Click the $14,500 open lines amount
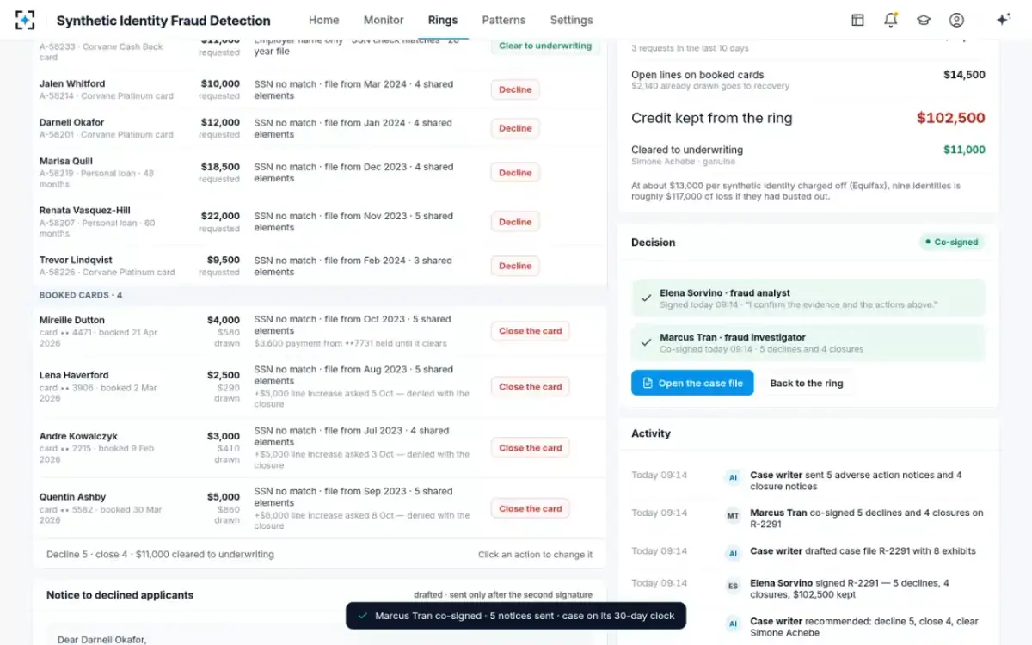Image resolution: width=1032 pixels, height=645 pixels. point(964,75)
